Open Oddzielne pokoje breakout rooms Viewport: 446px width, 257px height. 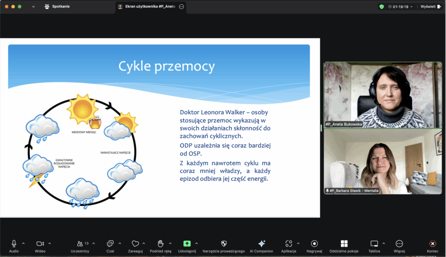tap(344, 244)
